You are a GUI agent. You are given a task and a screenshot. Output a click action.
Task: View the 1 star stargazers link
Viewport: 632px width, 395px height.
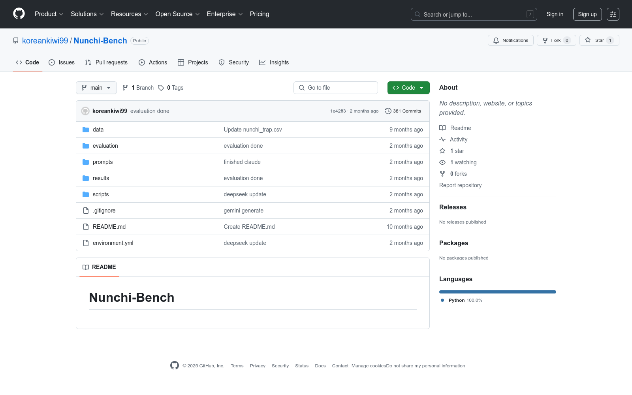pos(452,151)
